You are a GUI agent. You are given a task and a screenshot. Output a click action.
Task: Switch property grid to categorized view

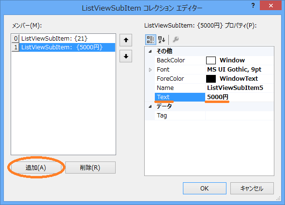150,39
